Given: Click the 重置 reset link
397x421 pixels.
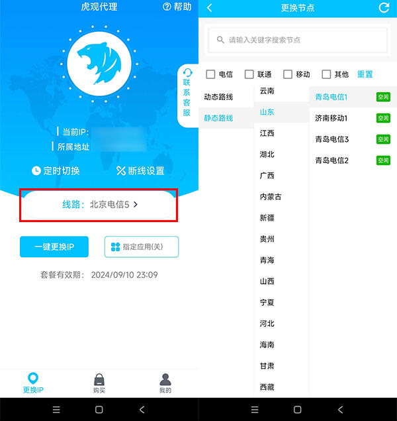Looking at the screenshot, I should 365,74.
